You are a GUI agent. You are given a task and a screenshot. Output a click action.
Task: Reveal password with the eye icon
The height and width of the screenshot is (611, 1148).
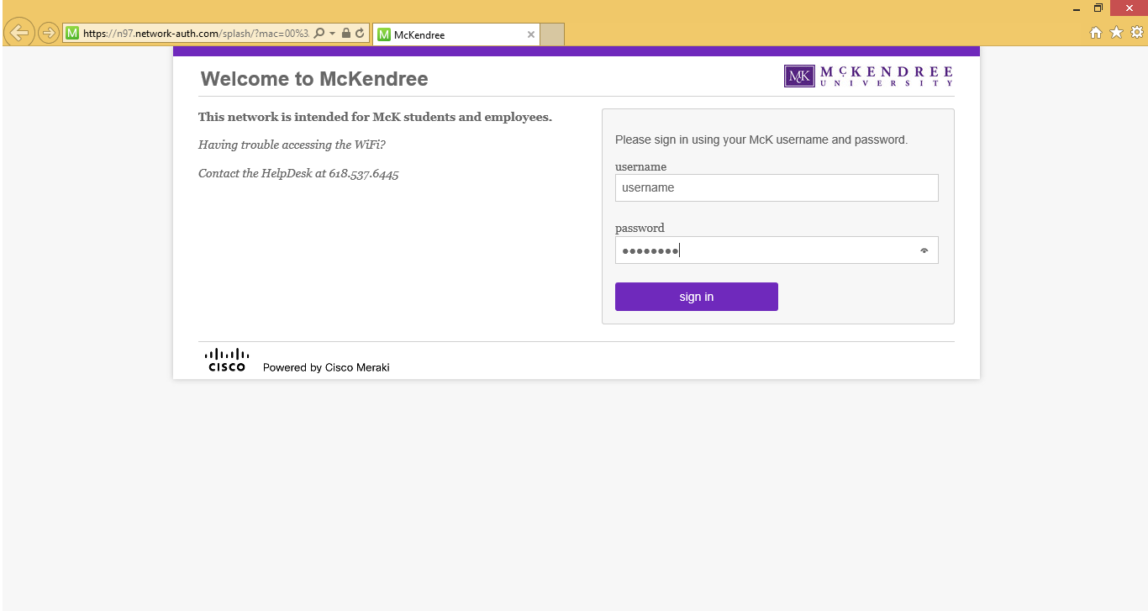(924, 250)
